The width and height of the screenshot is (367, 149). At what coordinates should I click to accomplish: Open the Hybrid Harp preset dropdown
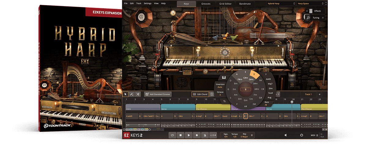280,3
